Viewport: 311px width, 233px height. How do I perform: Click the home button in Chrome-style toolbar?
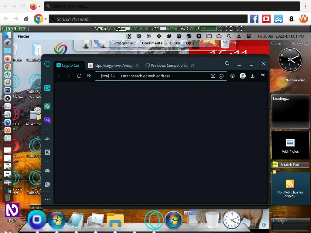coord(26,19)
